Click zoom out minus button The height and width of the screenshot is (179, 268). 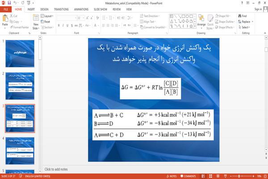click(231, 176)
